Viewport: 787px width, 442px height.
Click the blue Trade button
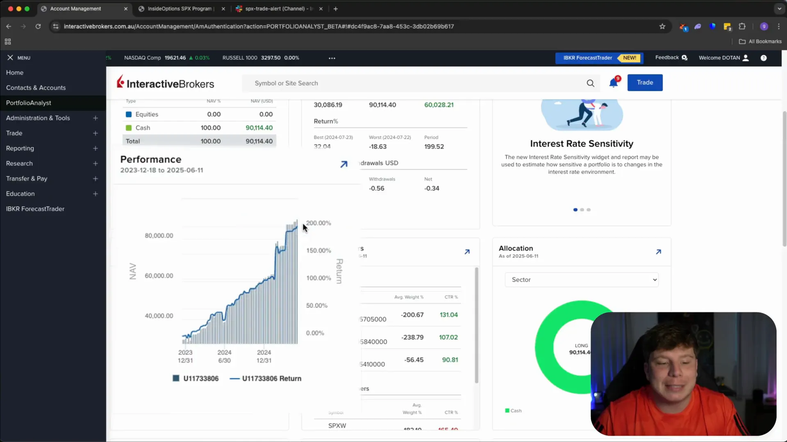coord(645,83)
